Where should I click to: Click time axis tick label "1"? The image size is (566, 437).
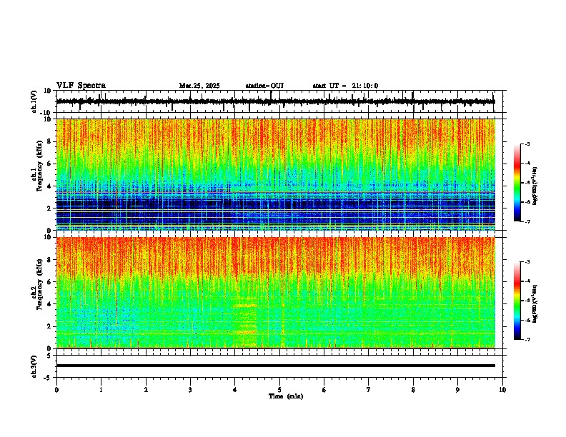(101, 390)
